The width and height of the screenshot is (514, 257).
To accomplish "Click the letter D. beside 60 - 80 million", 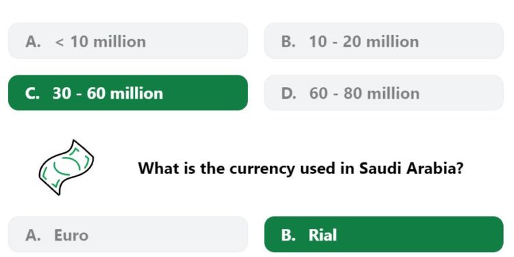I will click(289, 93).
